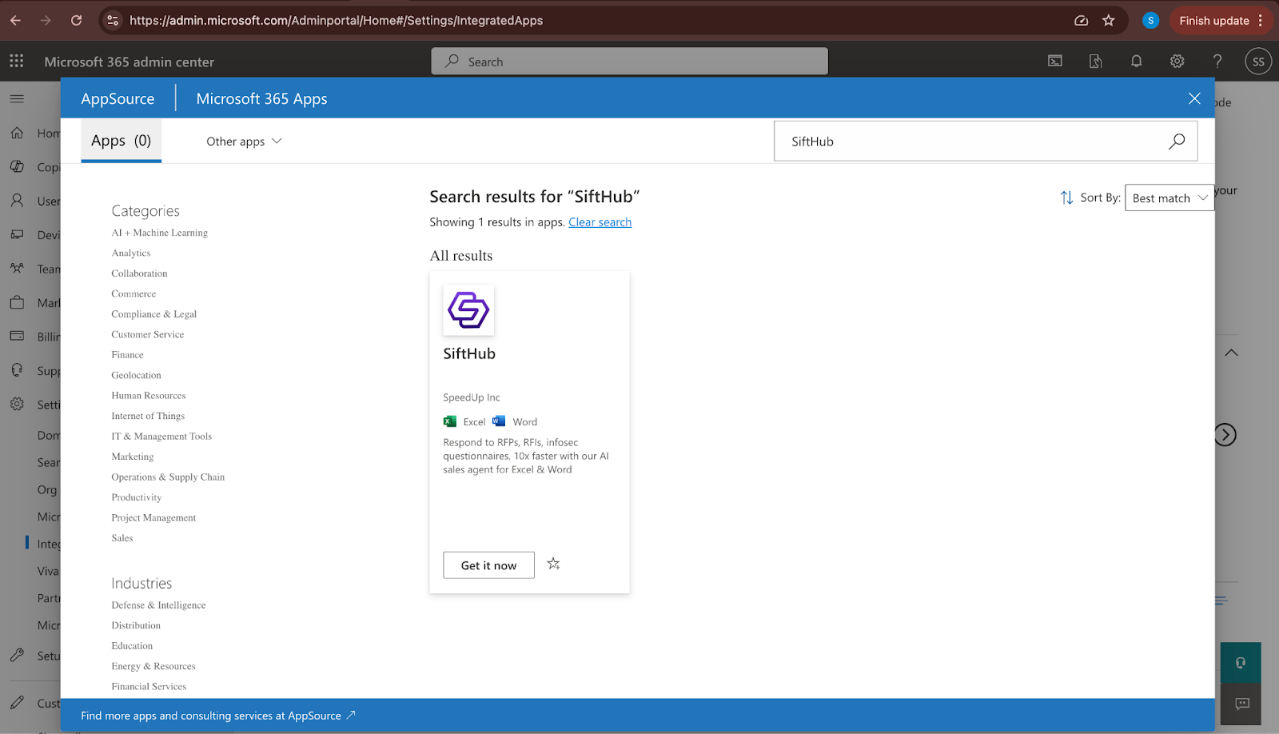Click the SiftHub search input field
The height and width of the screenshot is (734, 1279).
pos(971,142)
